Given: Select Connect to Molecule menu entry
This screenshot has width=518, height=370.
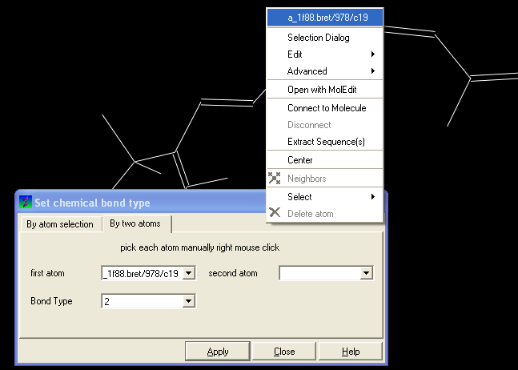Looking at the screenshot, I should (327, 108).
